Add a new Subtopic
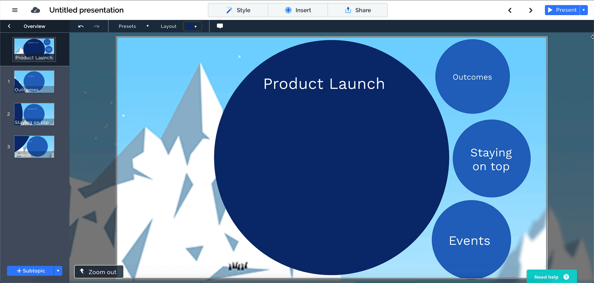Viewport: 594px width, 283px height. [x=31, y=271]
